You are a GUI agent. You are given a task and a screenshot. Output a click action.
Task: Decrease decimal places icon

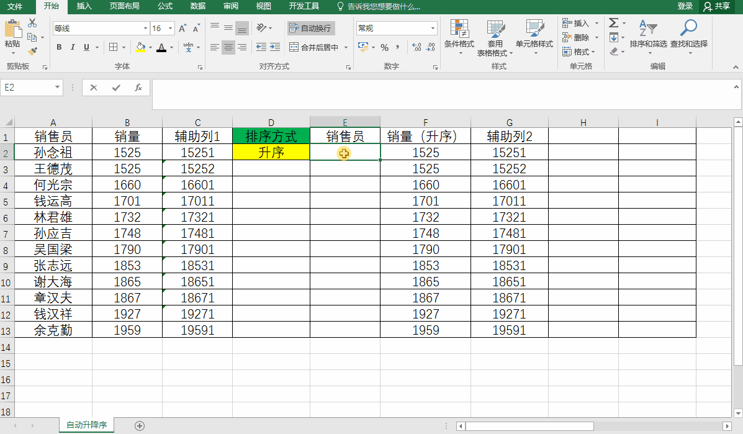click(x=430, y=47)
